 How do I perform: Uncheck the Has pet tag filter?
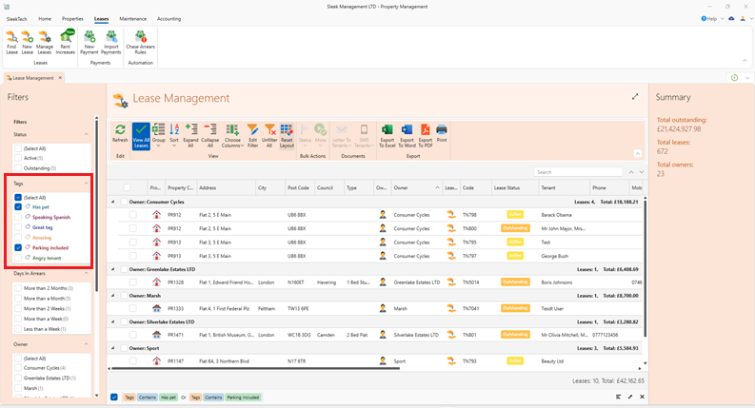click(x=18, y=207)
